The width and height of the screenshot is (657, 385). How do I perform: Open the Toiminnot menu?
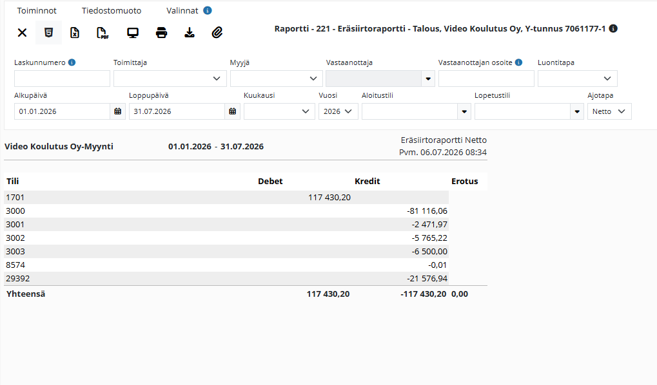(x=37, y=10)
